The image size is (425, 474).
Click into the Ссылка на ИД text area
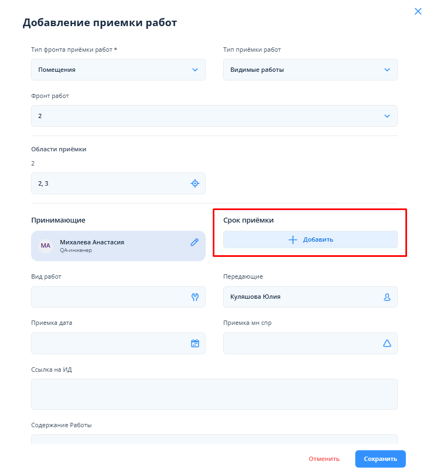click(214, 394)
